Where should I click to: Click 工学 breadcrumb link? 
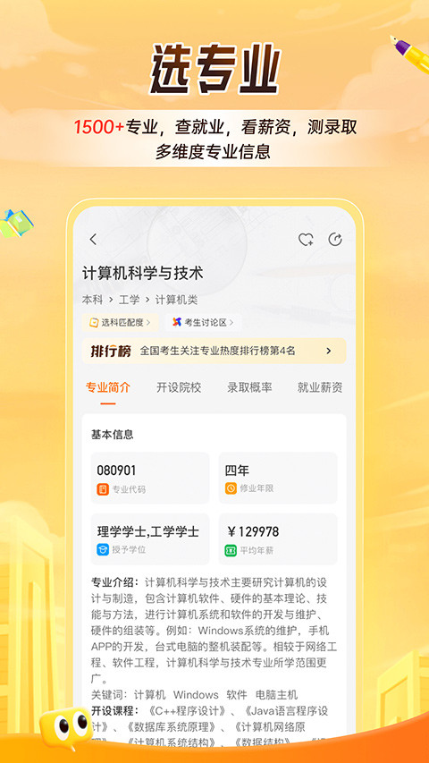click(129, 300)
